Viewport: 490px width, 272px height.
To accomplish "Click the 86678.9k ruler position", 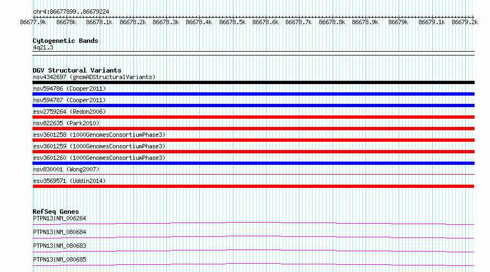I will click(x=366, y=22).
